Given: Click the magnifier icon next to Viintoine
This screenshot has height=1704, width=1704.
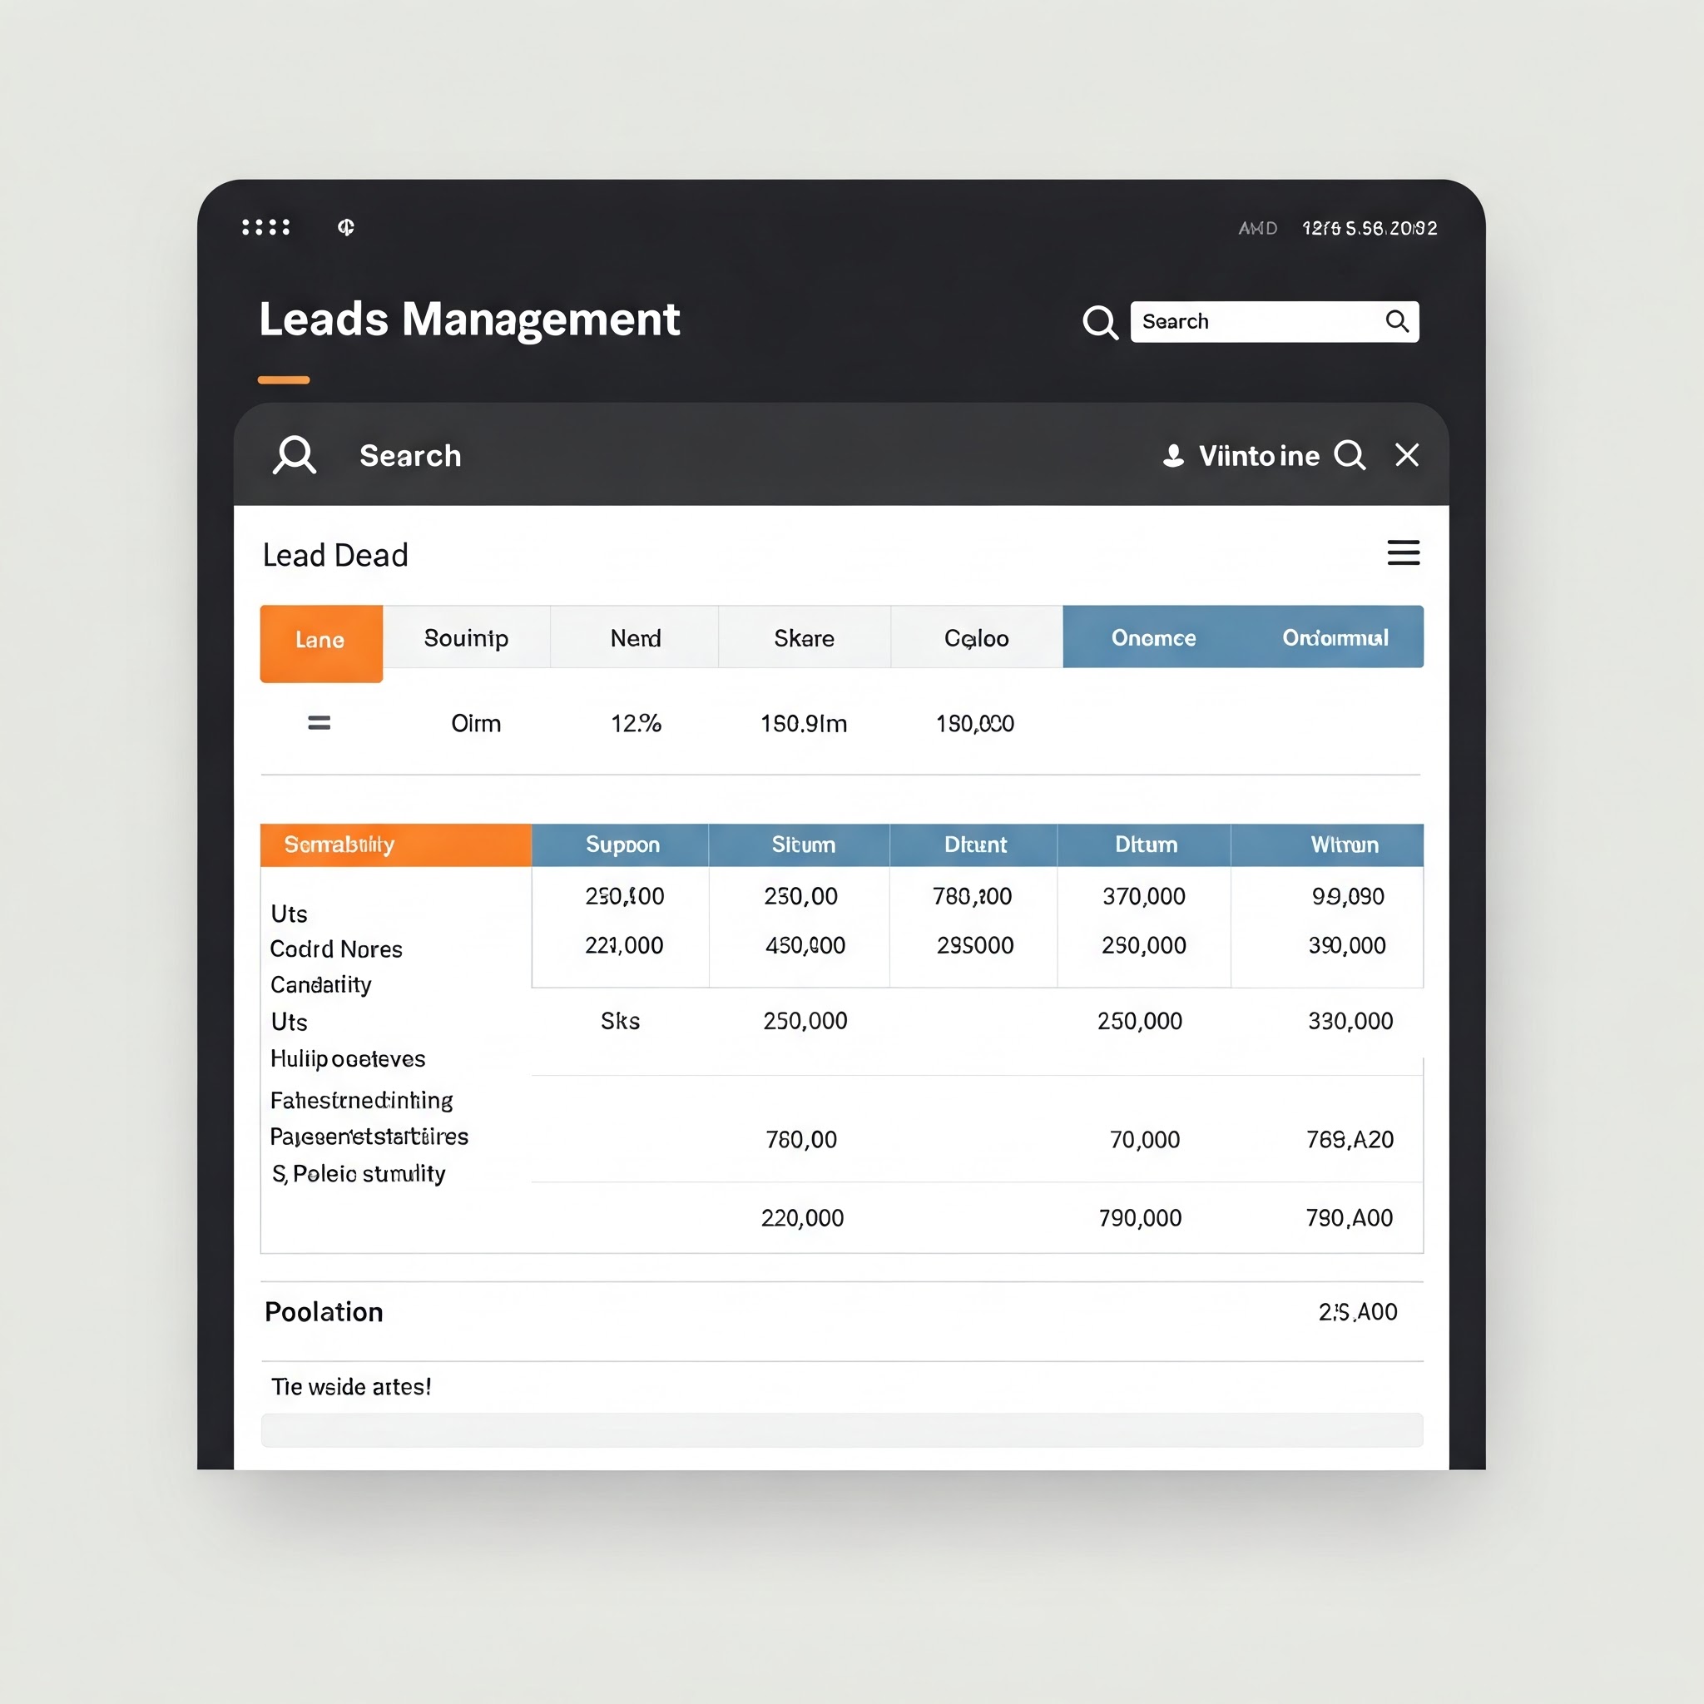Looking at the screenshot, I should click(1350, 455).
